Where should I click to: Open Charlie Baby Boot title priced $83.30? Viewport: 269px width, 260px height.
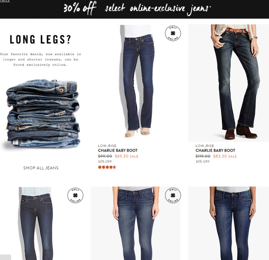click(215, 151)
